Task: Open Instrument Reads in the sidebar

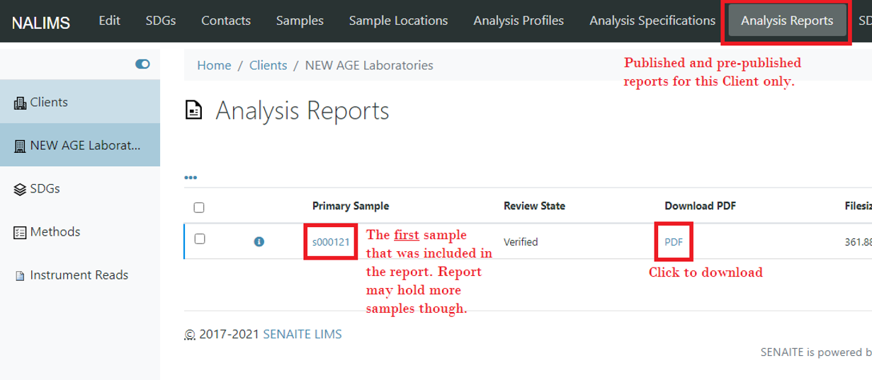Action: pos(79,275)
